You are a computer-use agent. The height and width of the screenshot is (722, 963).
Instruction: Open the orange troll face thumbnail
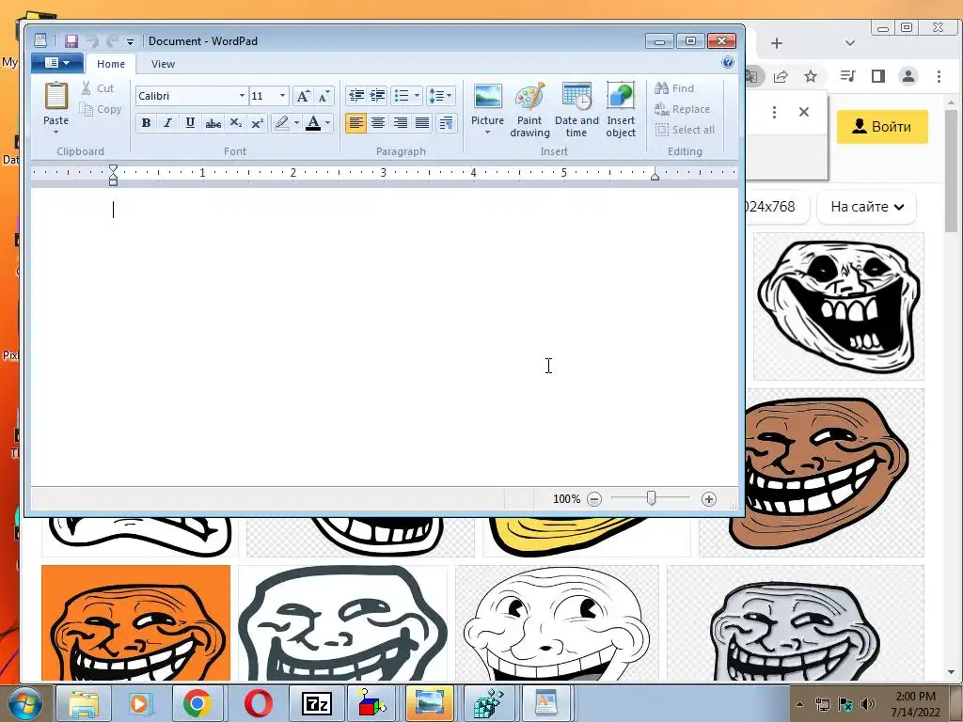click(135, 622)
